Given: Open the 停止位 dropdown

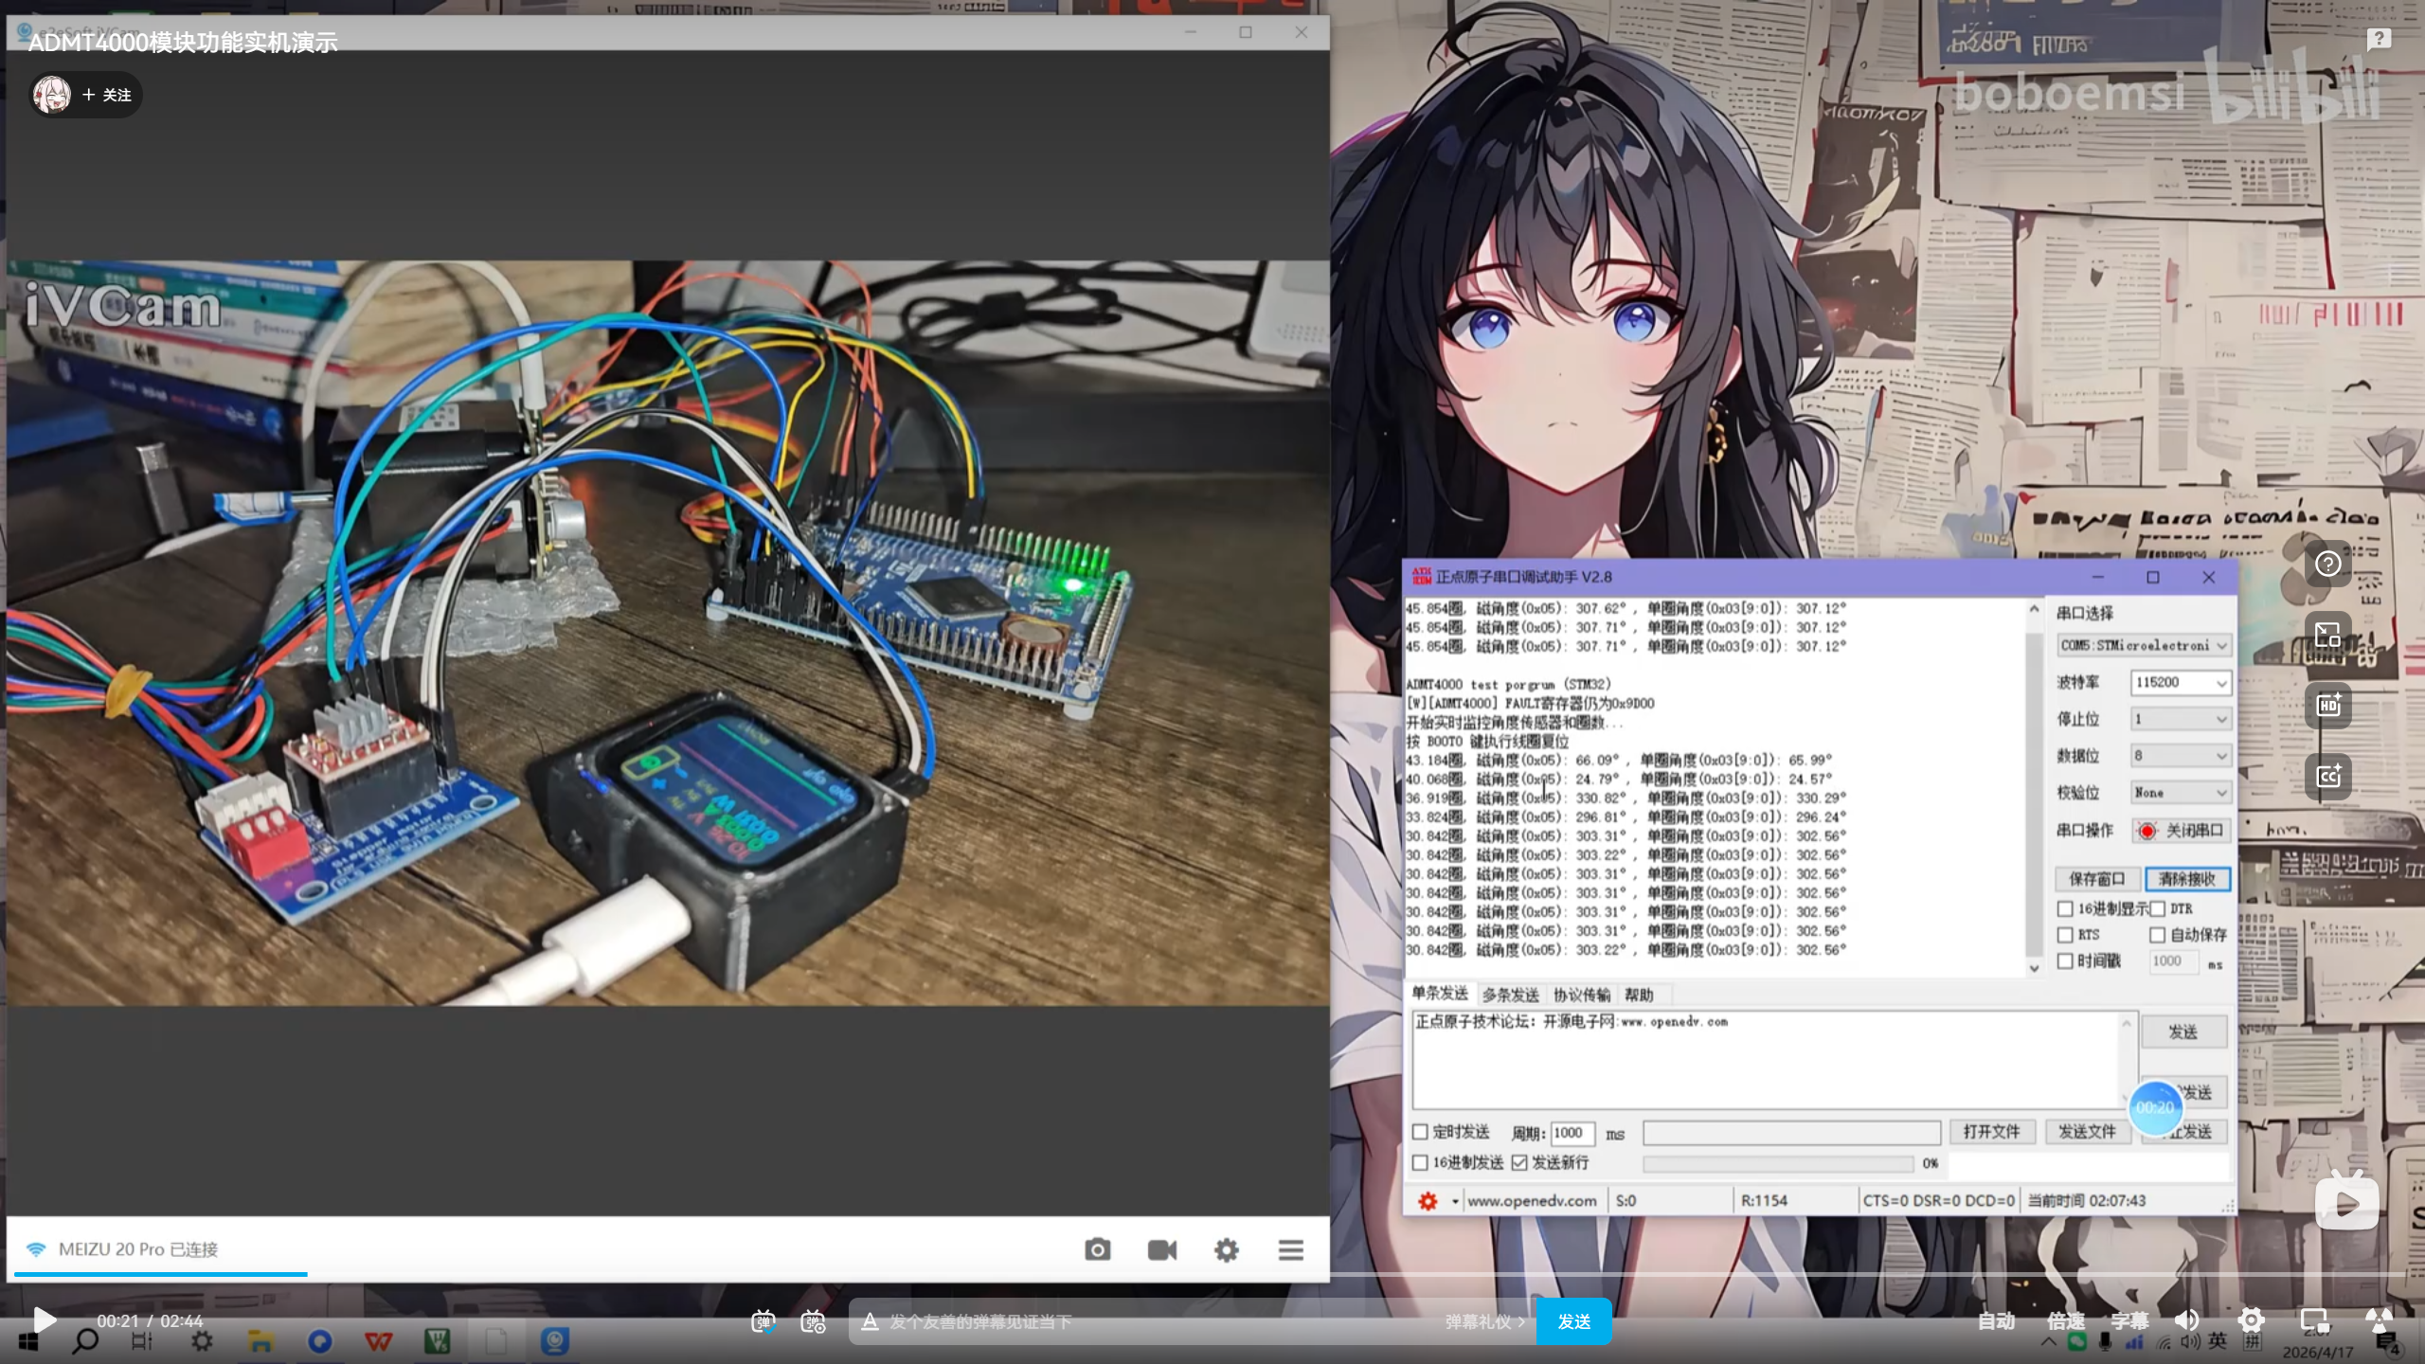Looking at the screenshot, I should [x=2181, y=720].
